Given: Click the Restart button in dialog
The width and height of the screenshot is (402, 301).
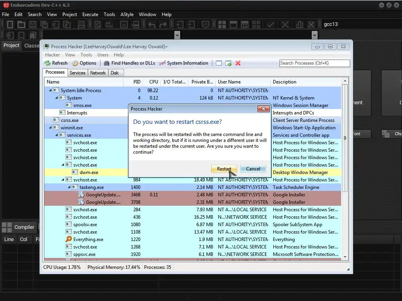Looking at the screenshot, I should [x=224, y=169].
